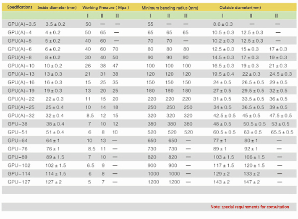The image size is (298, 219).
Task: Click inside diameter value '89 ± 1.5'
Action: [x=55, y=157]
